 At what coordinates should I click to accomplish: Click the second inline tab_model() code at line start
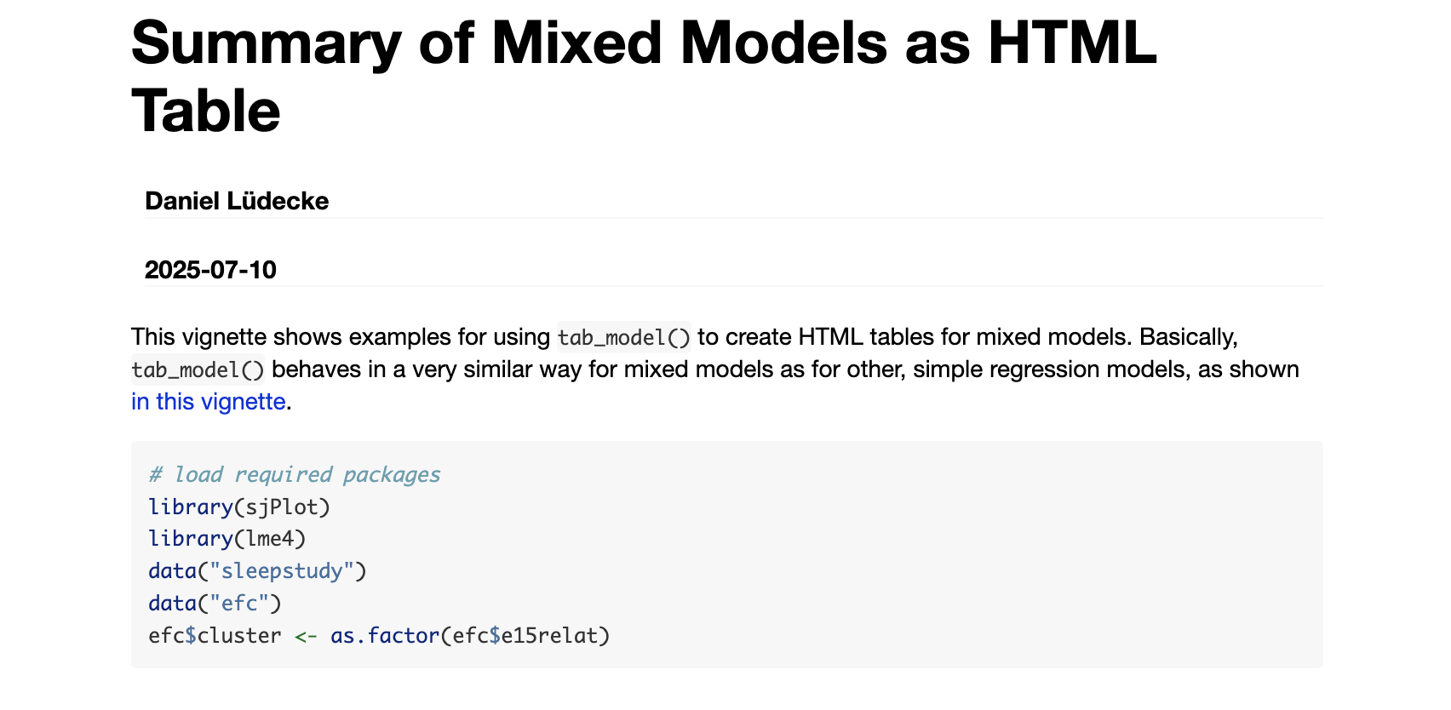click(x=198, y=370)
